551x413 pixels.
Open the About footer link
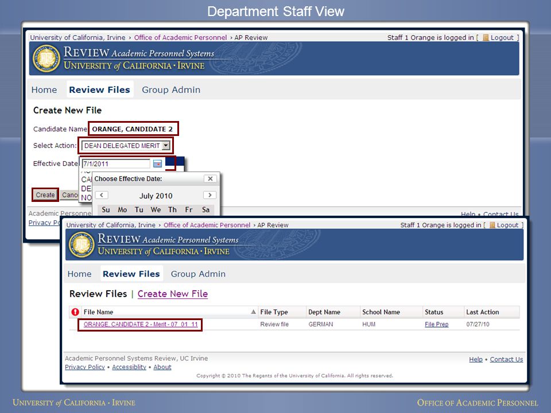tap(162, 367)
